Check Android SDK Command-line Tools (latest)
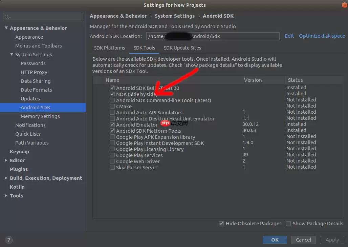This screenshot has width=348, height=247. [112, 100]
